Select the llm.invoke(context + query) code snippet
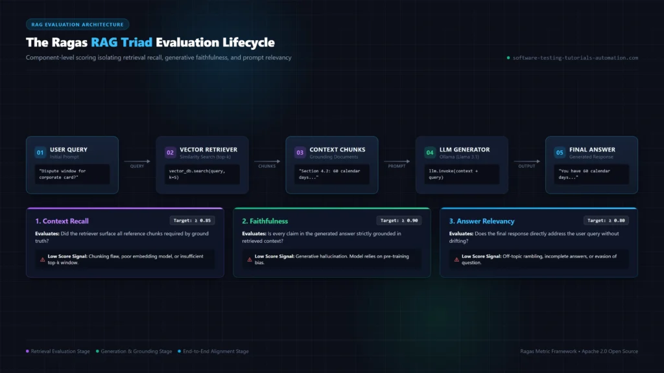 462,174
